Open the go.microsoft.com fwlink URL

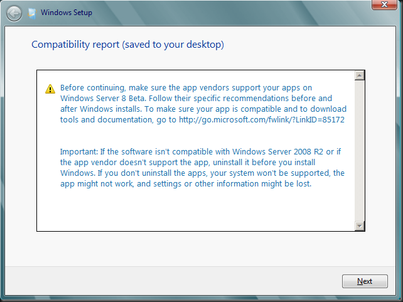[261, 120]
